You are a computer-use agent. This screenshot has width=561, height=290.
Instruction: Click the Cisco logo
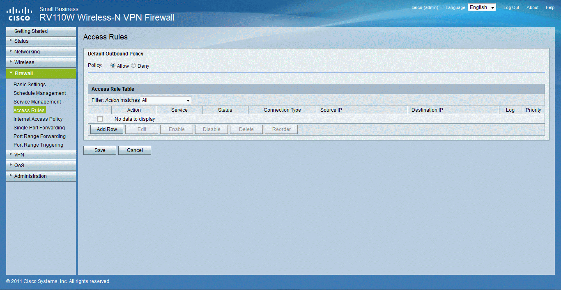click(x=19, y=13)
